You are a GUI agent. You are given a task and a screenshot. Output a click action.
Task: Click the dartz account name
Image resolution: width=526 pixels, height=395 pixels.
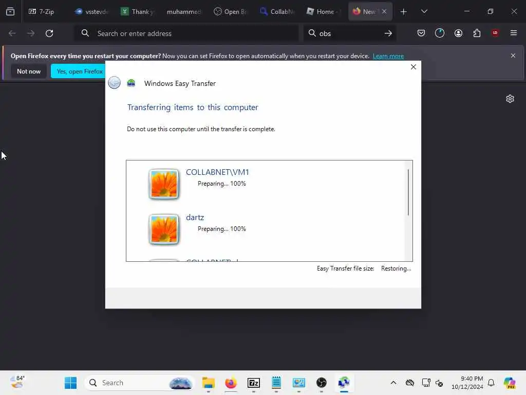[x=195, y=218]
